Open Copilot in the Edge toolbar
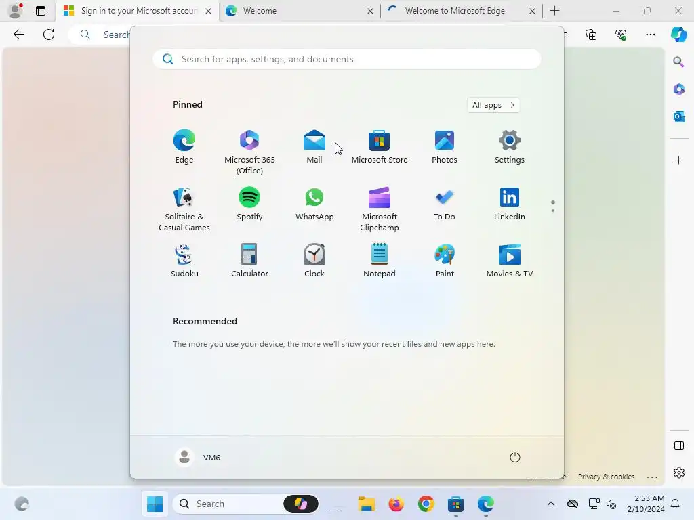Image resolution: width=694 pixels, height=520 pixels. coord(678,35)
